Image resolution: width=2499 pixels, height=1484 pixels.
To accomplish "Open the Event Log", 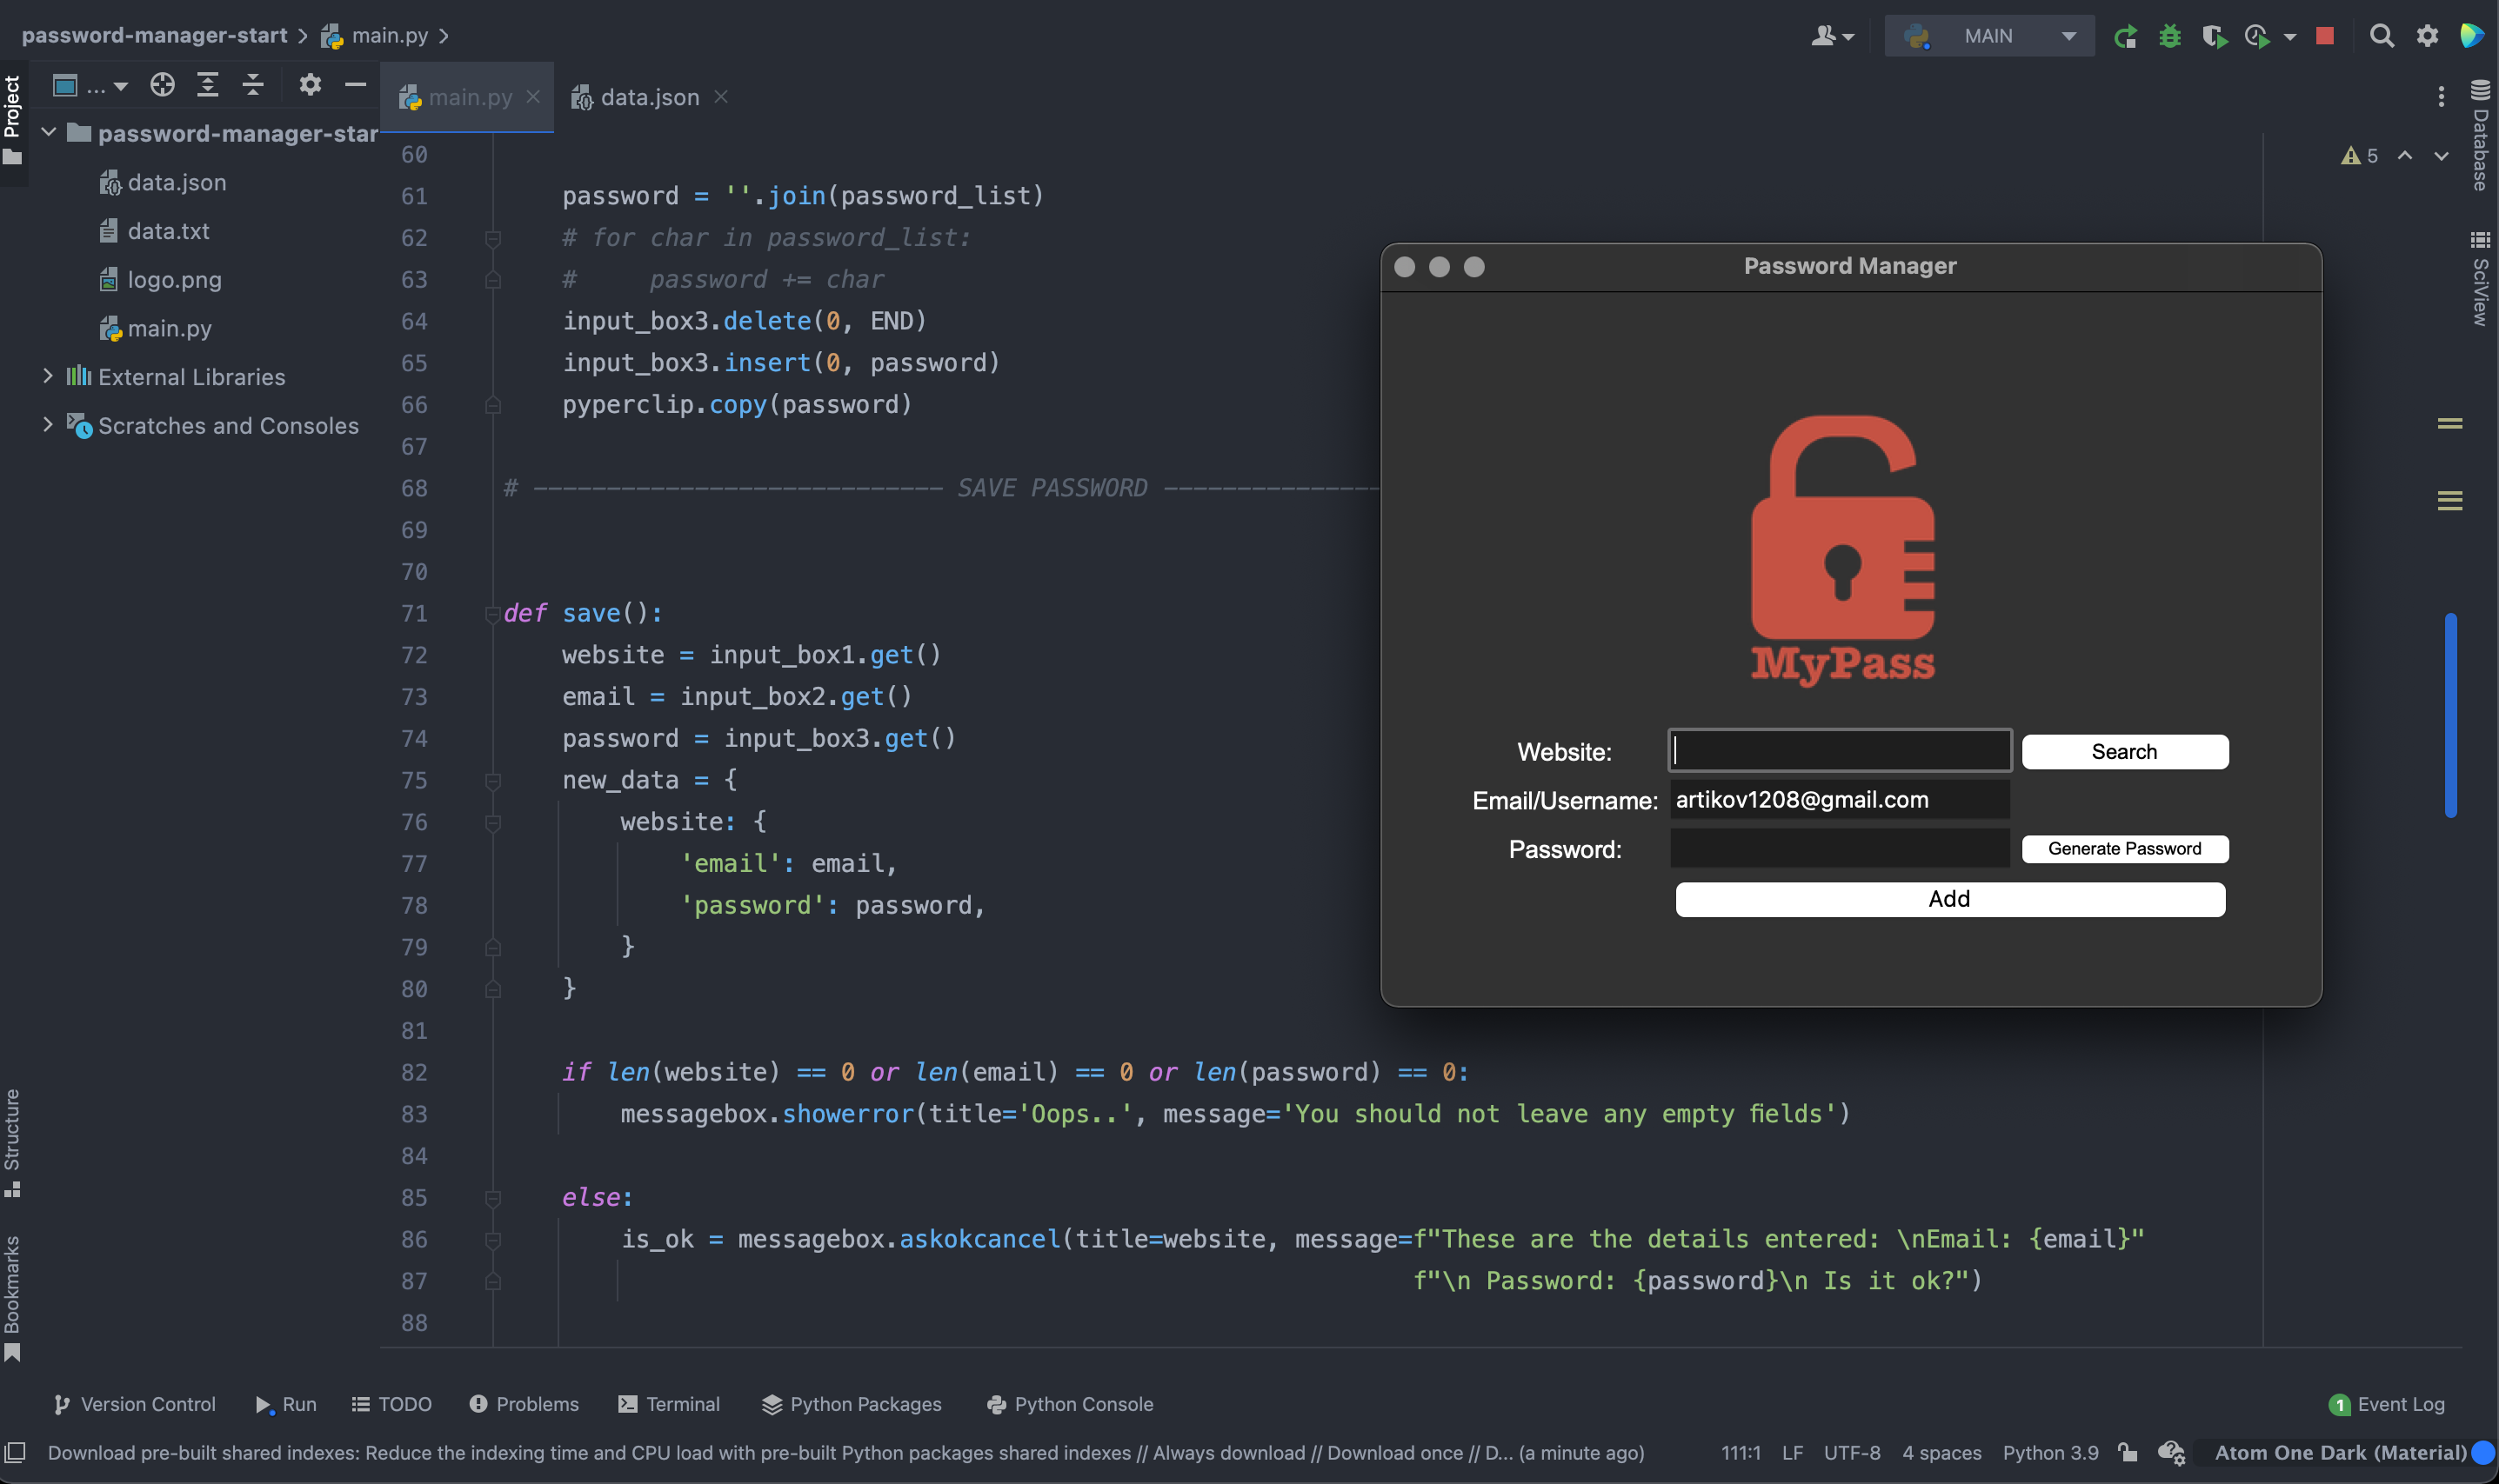I will (x=2387, y=1404).
